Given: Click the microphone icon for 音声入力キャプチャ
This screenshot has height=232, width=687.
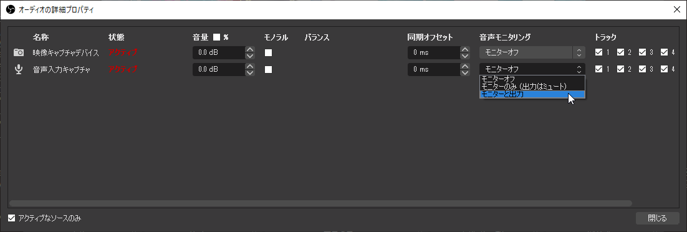Looking at the screenshot, I should [19, 69].
